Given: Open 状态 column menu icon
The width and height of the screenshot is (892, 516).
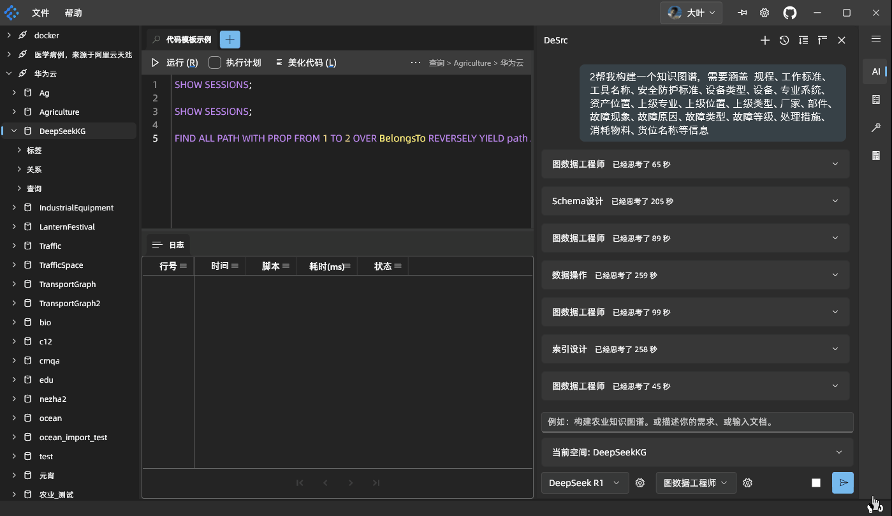Looking at the screenshot, I should pyautogui.click(x=398, y=266).
